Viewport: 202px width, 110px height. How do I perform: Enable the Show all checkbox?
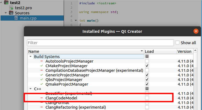click(177, 43)
